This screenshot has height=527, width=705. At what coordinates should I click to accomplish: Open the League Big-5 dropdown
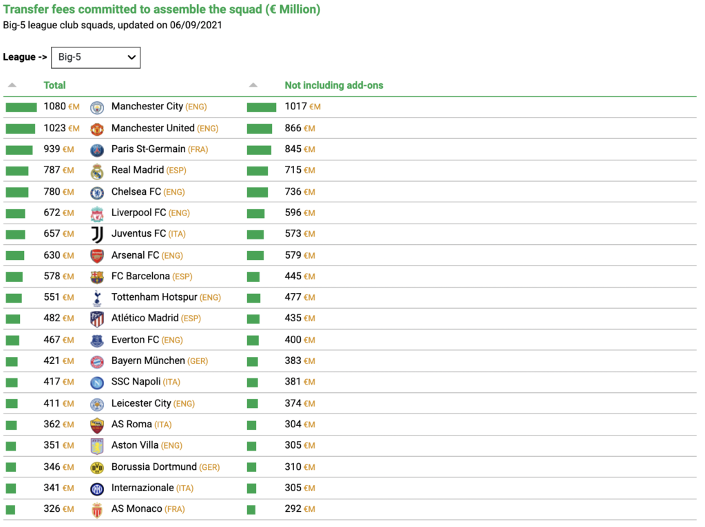[96, 58]
